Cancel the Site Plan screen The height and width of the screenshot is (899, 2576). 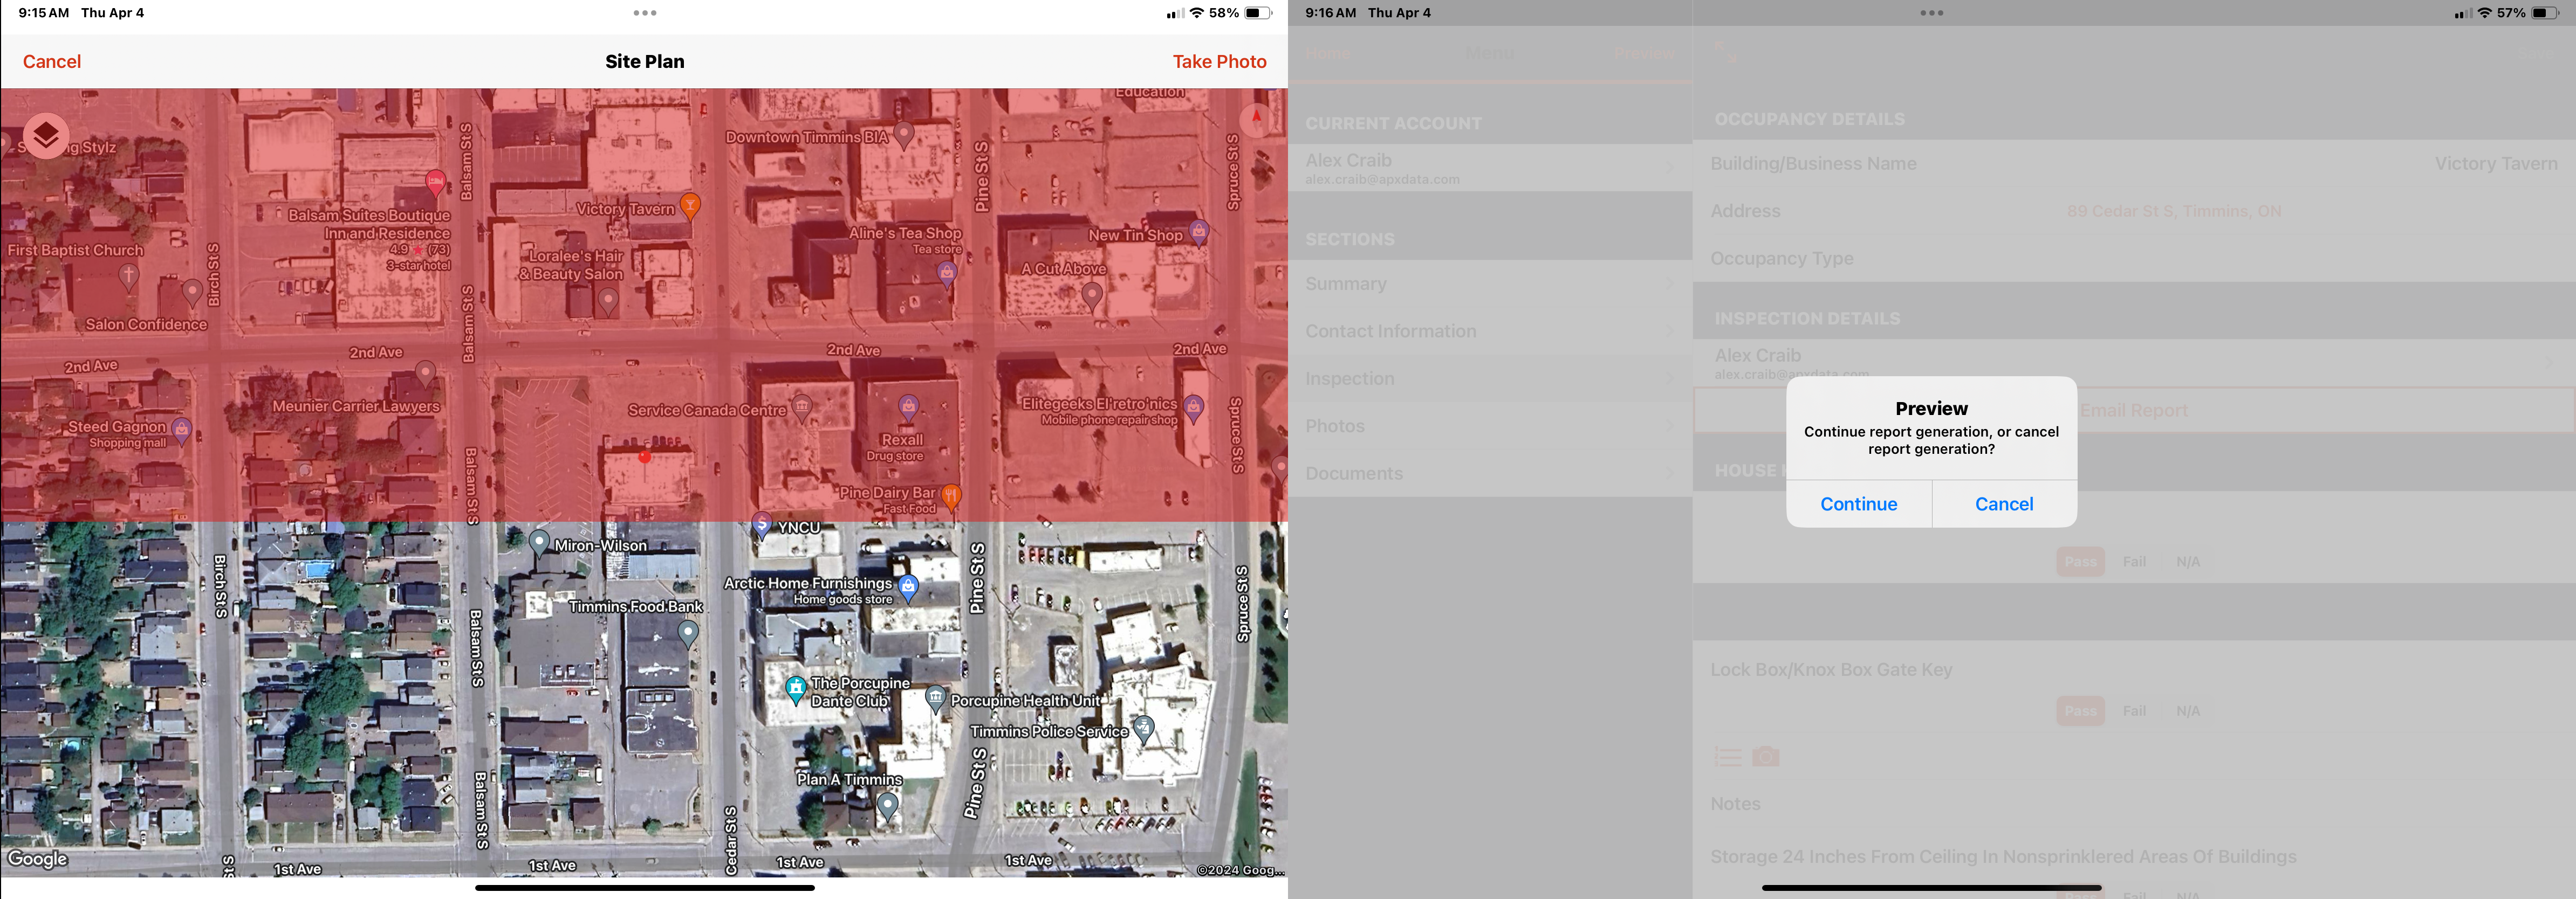tap(52, 61)
